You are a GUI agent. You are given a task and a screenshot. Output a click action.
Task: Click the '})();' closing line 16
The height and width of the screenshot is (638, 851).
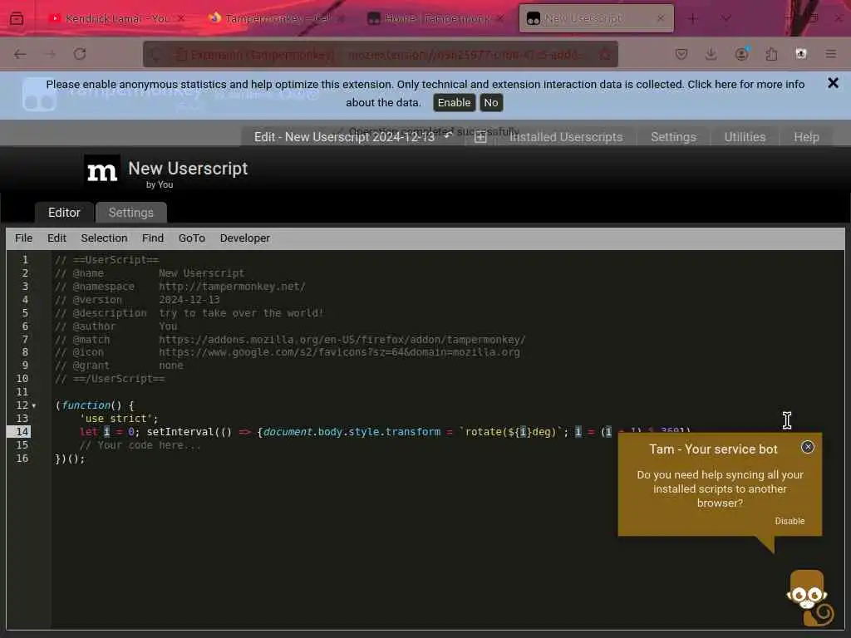point(70,459)
